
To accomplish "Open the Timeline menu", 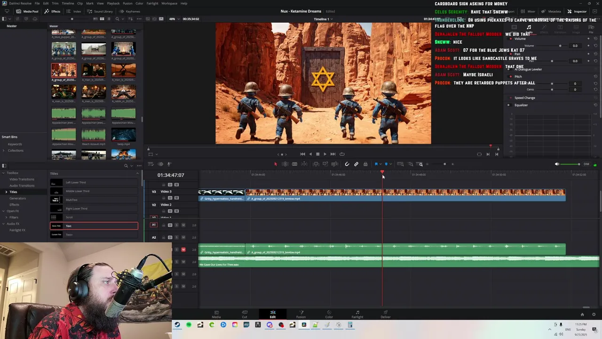I will pyautogui.click(x=68, y=3).
